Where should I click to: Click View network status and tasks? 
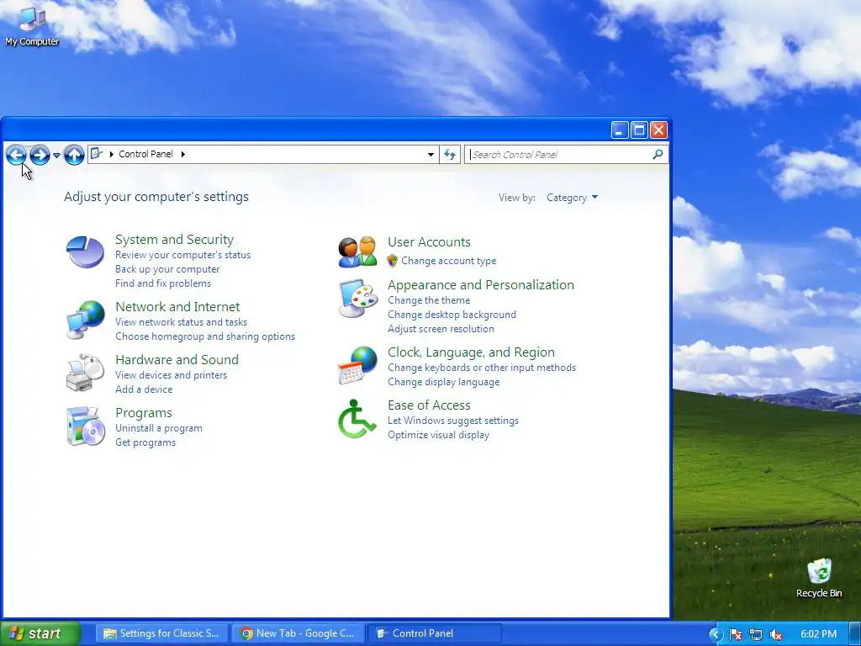[x=182, y=322]
